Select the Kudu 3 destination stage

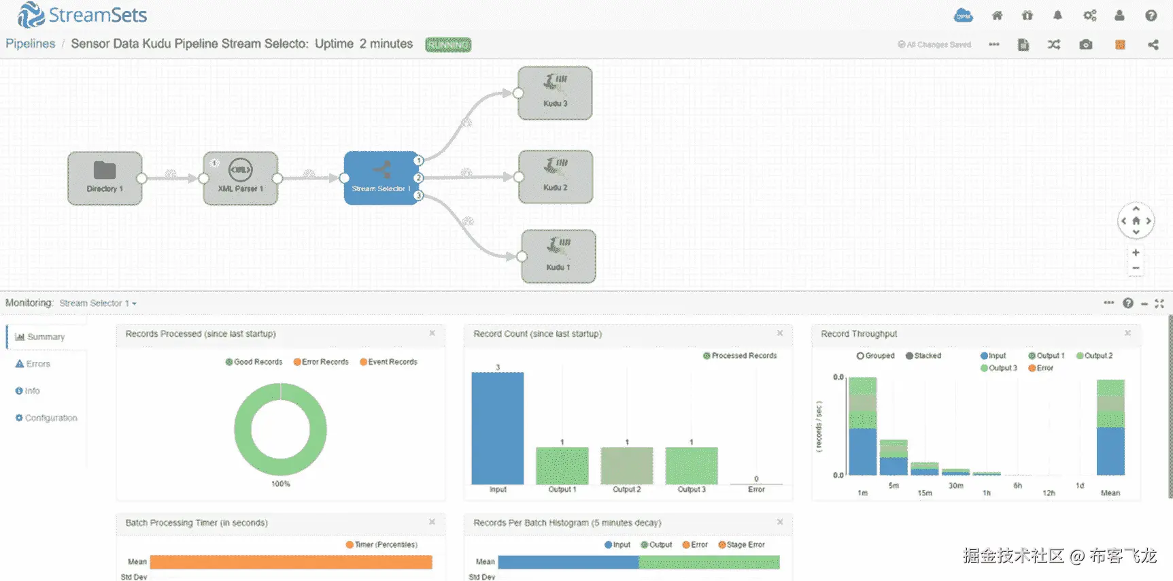click(x=555, y=93)
